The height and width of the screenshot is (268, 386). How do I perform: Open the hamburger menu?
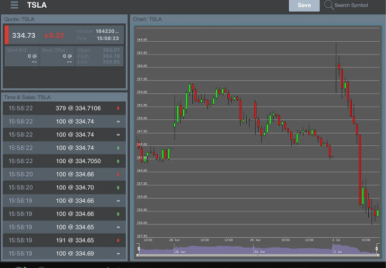click(x=14, y=5)
